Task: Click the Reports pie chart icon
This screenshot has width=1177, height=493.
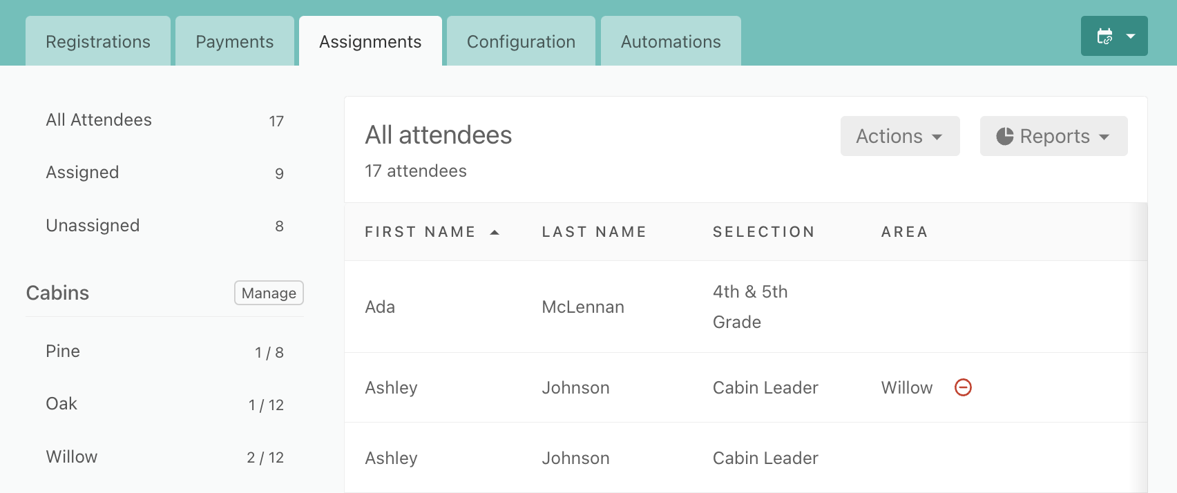Action: (x=1005, y=136)
